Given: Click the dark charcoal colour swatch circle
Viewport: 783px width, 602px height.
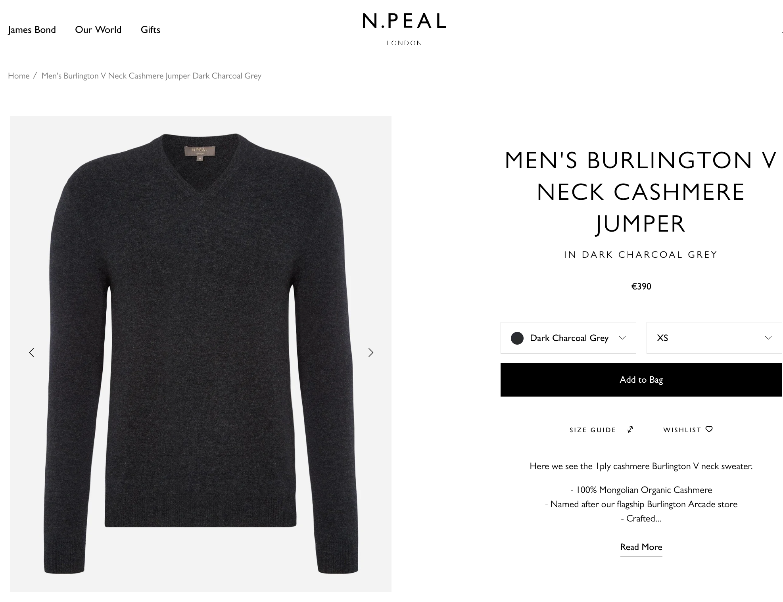Looking at the screenshot, I should 517,338.
